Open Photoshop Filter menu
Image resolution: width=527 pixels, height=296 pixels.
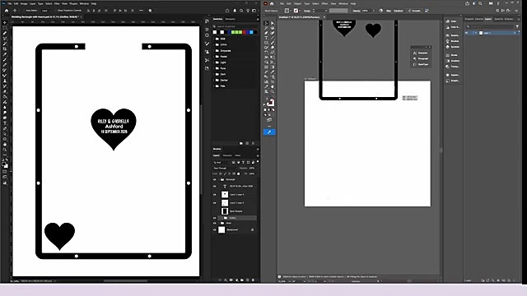(x=57, y=3)
